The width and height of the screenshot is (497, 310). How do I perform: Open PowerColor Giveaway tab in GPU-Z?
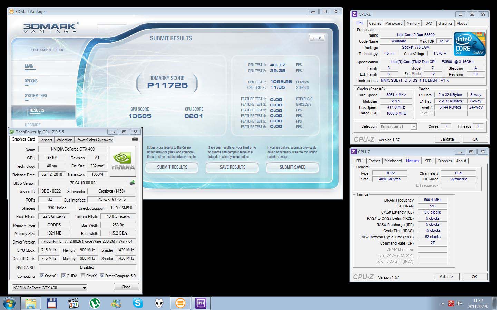pyautogui.click(x=94, y=140)
